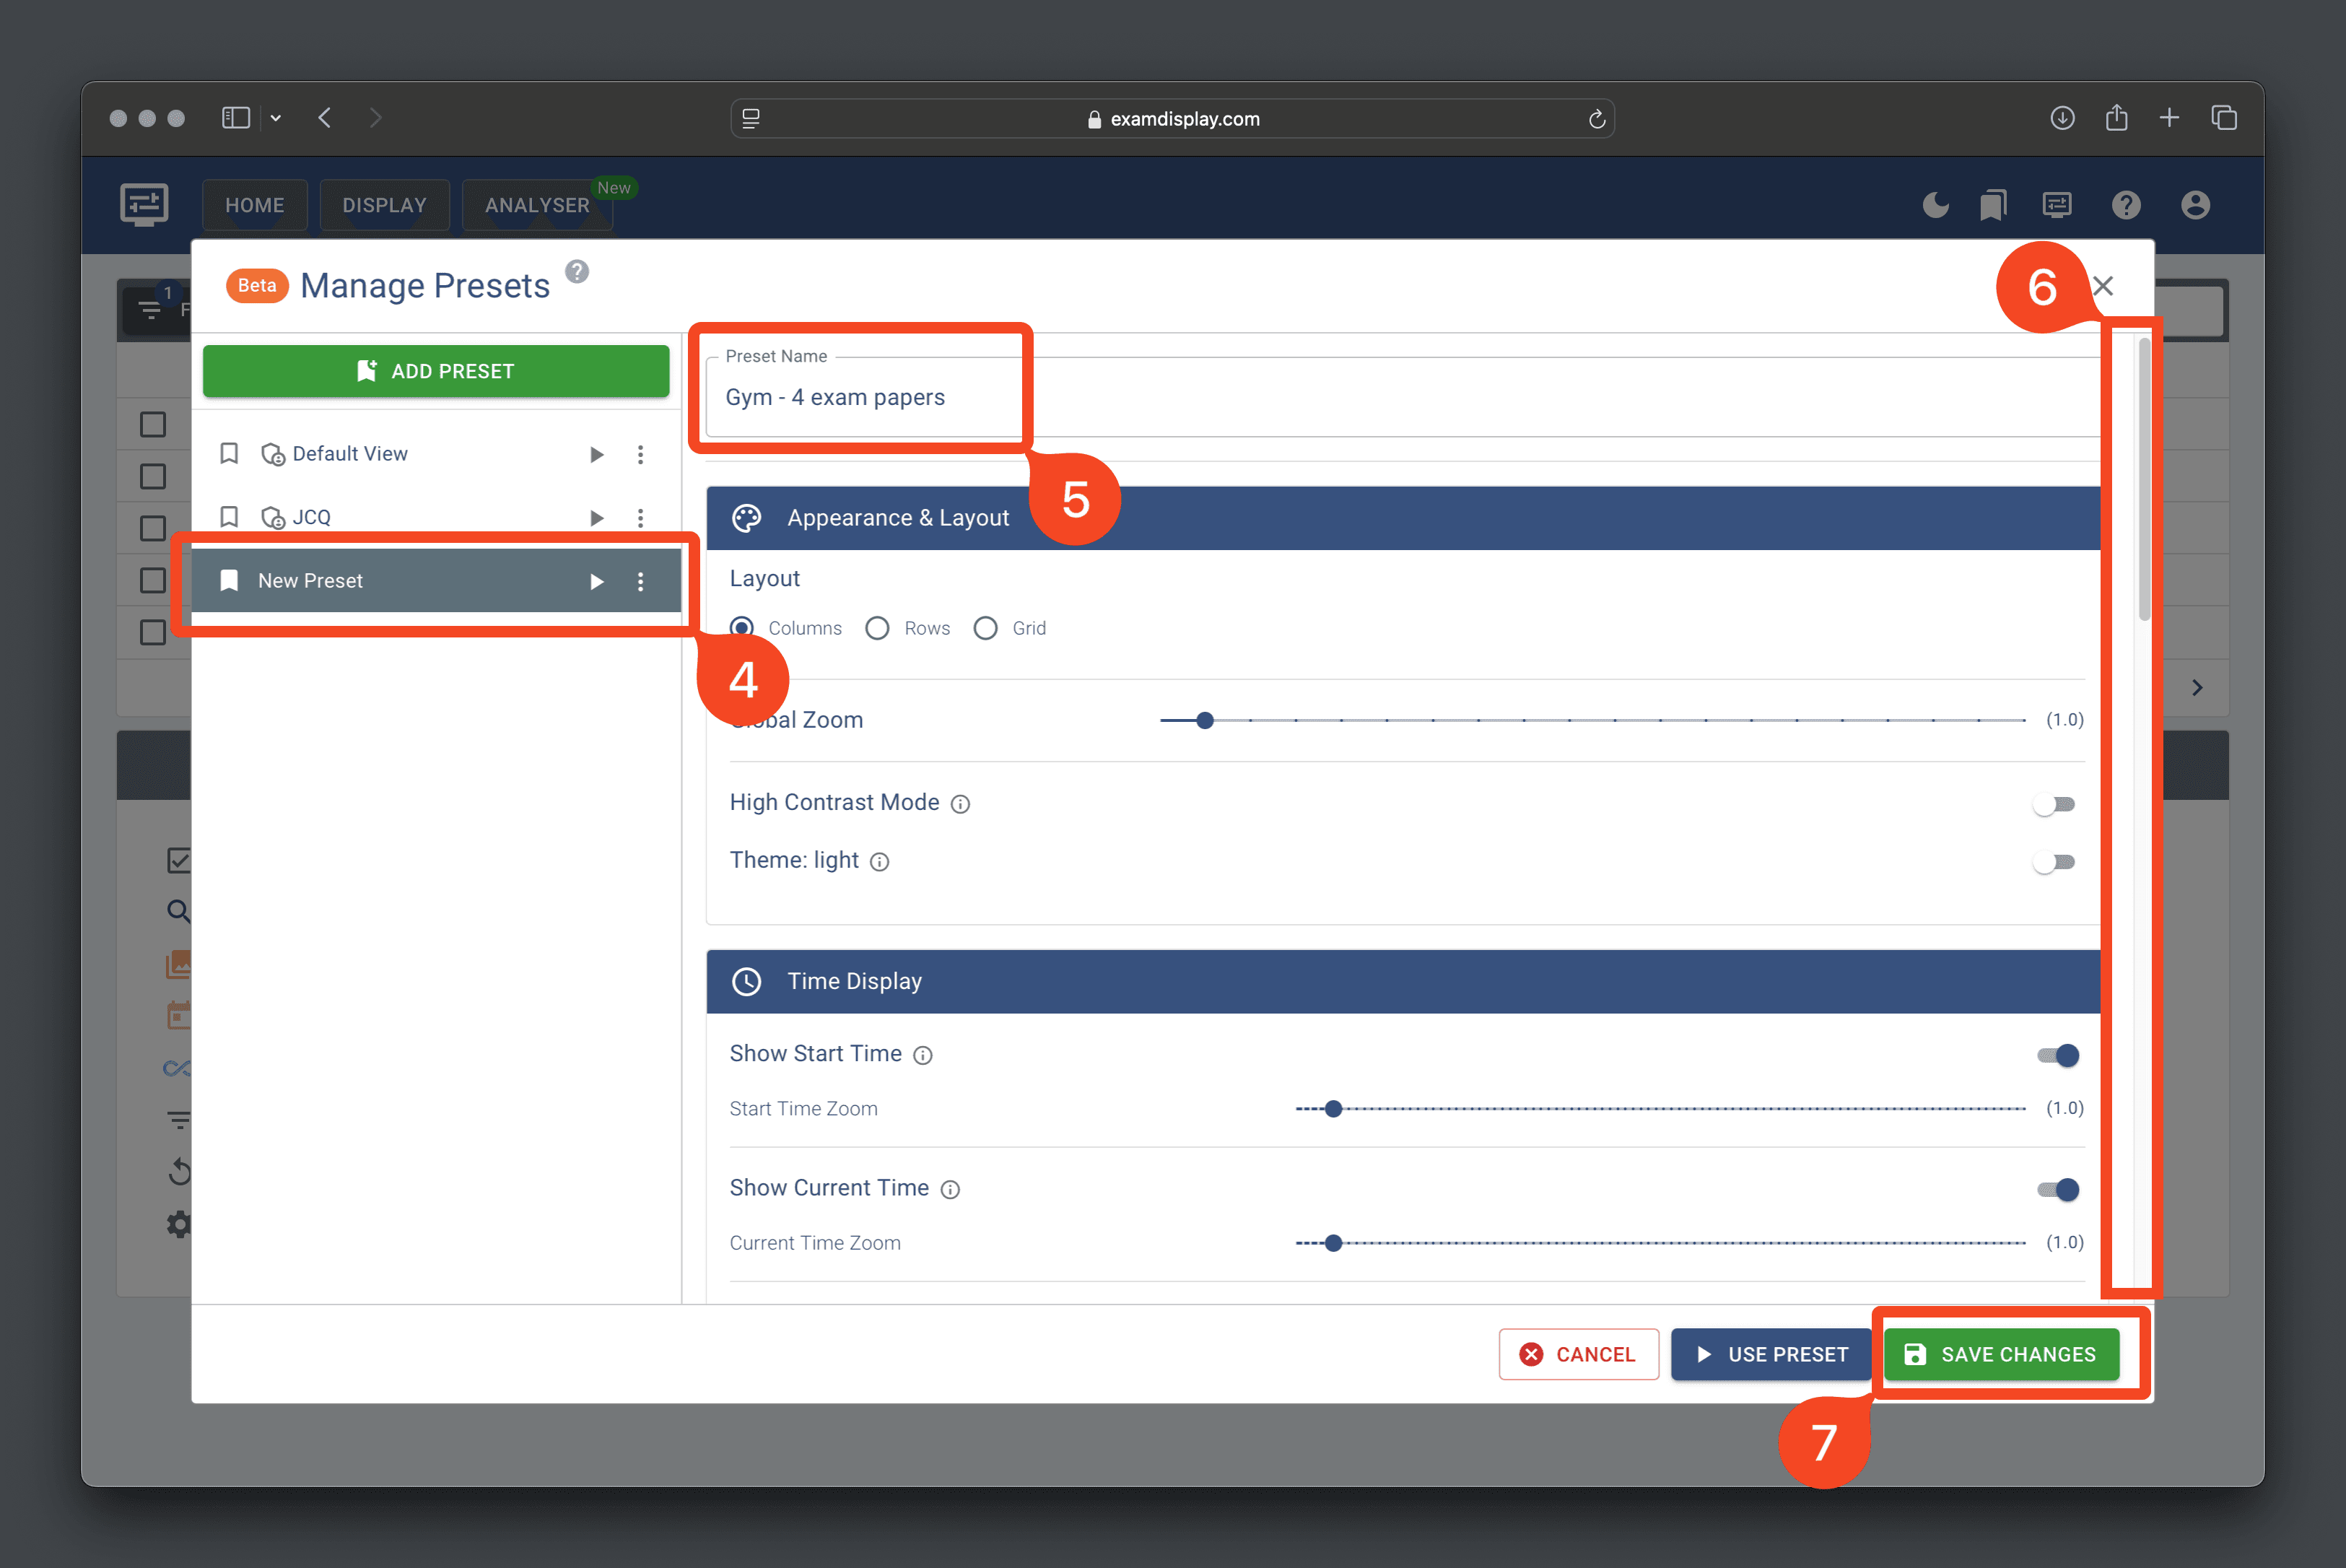Open the ANALYSER tab
2346x1568 pixels.
point(537,205)
